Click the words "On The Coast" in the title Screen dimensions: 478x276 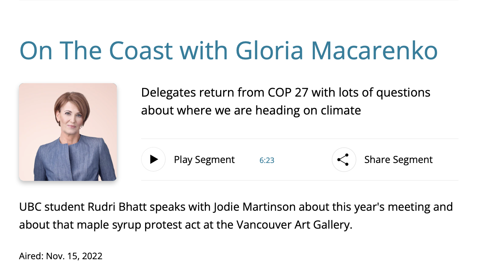coord(96,51)
